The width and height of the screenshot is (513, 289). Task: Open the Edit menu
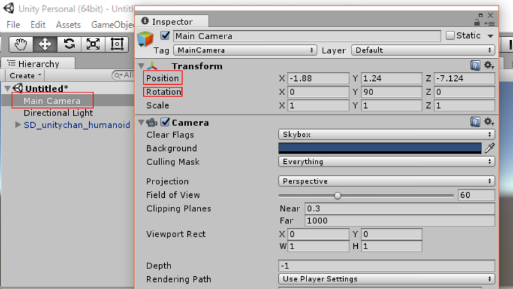38,24
